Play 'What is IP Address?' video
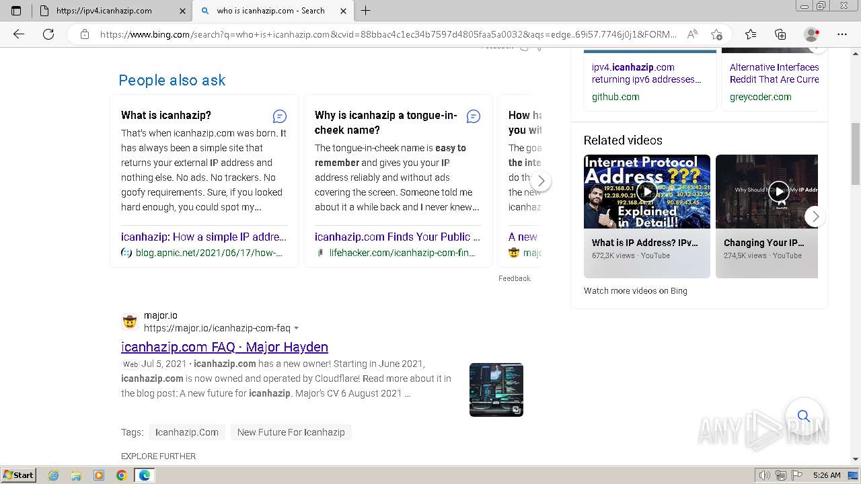The height and width of the screenshot is (484, 861). click(647, 192)
